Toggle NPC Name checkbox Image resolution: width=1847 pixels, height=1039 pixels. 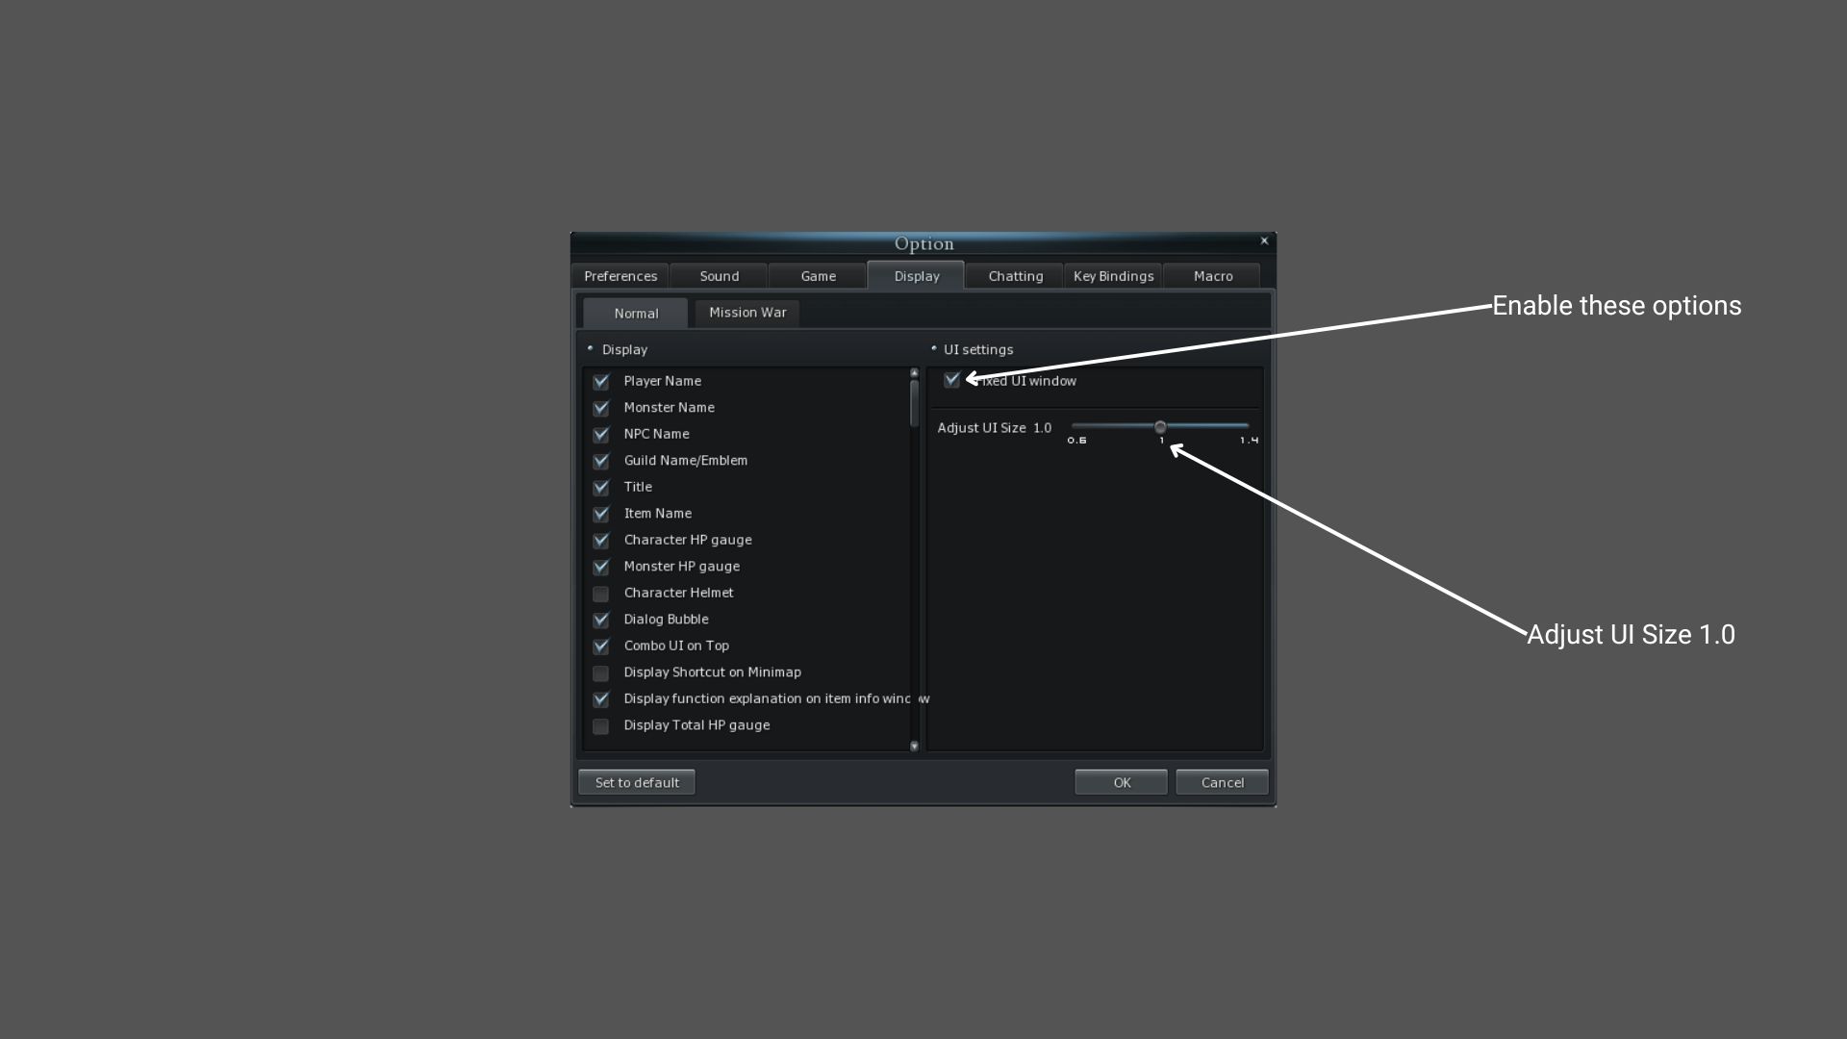[601, 435]
